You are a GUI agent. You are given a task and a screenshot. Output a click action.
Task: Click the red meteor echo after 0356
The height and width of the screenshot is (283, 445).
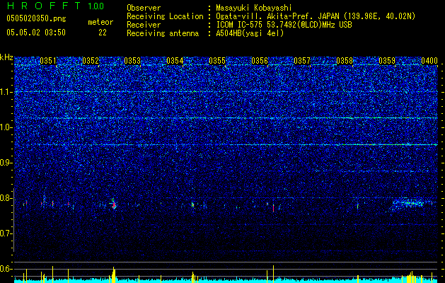[273, 208]
